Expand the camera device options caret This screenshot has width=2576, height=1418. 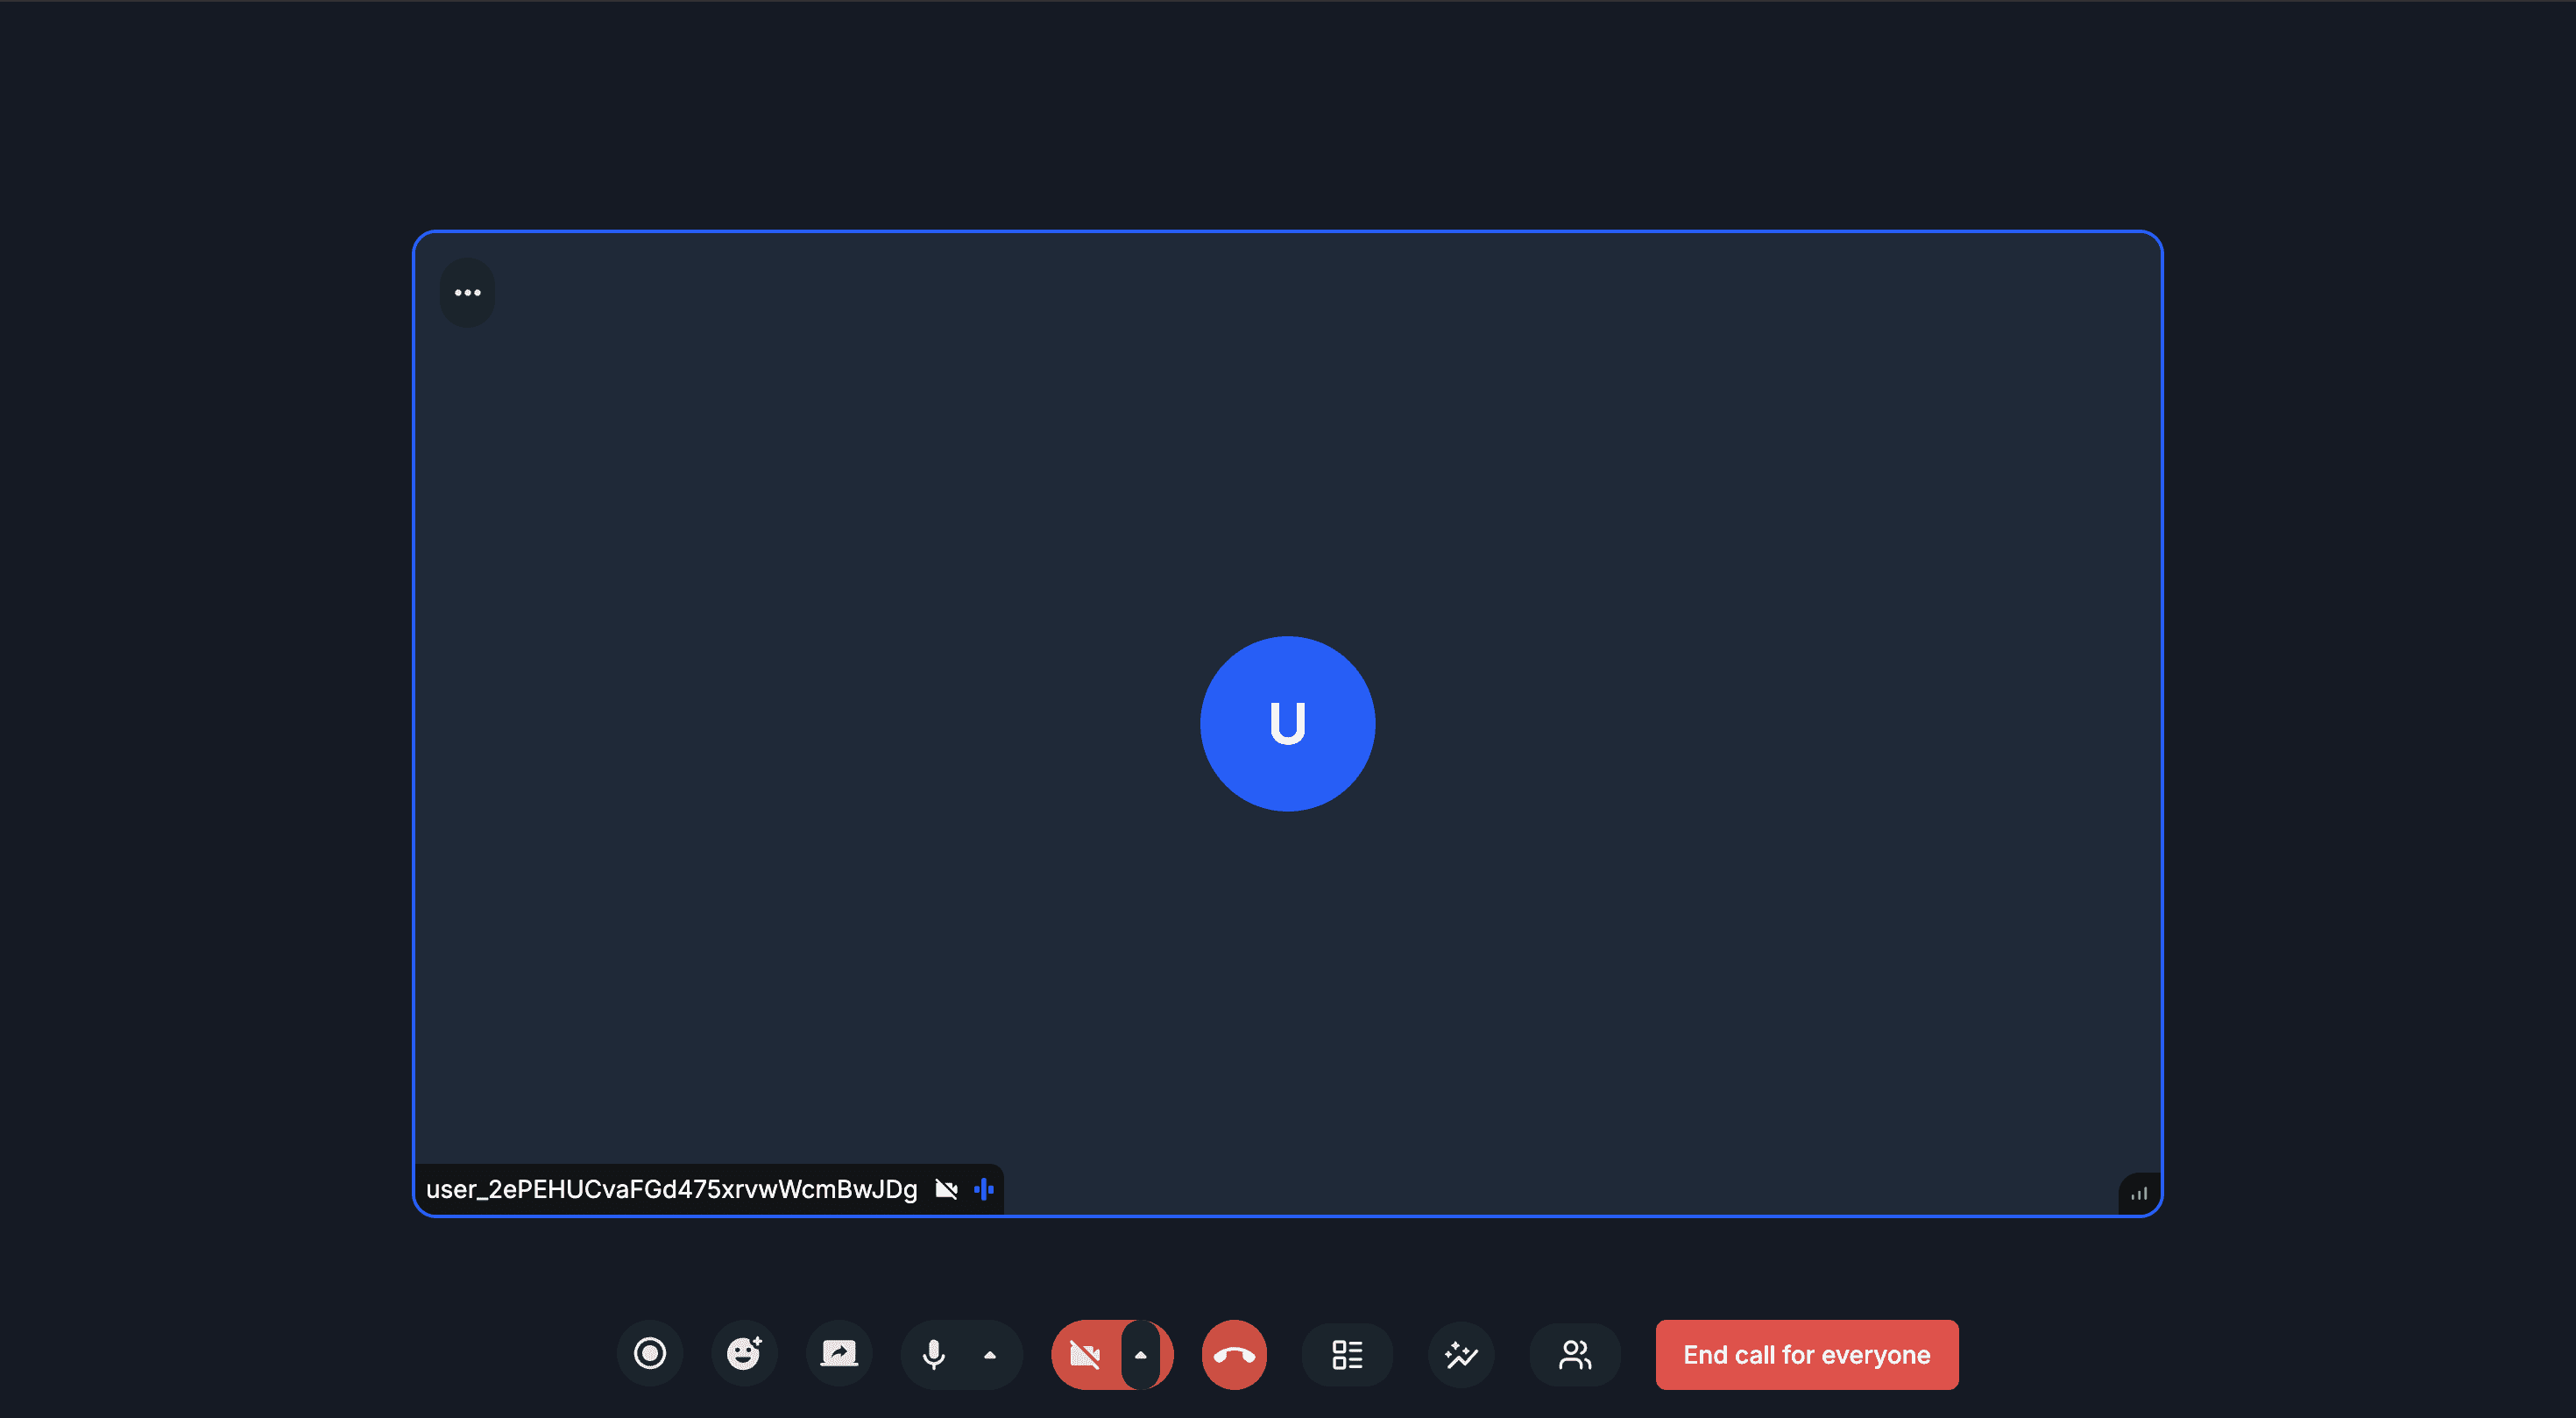1140,1355
